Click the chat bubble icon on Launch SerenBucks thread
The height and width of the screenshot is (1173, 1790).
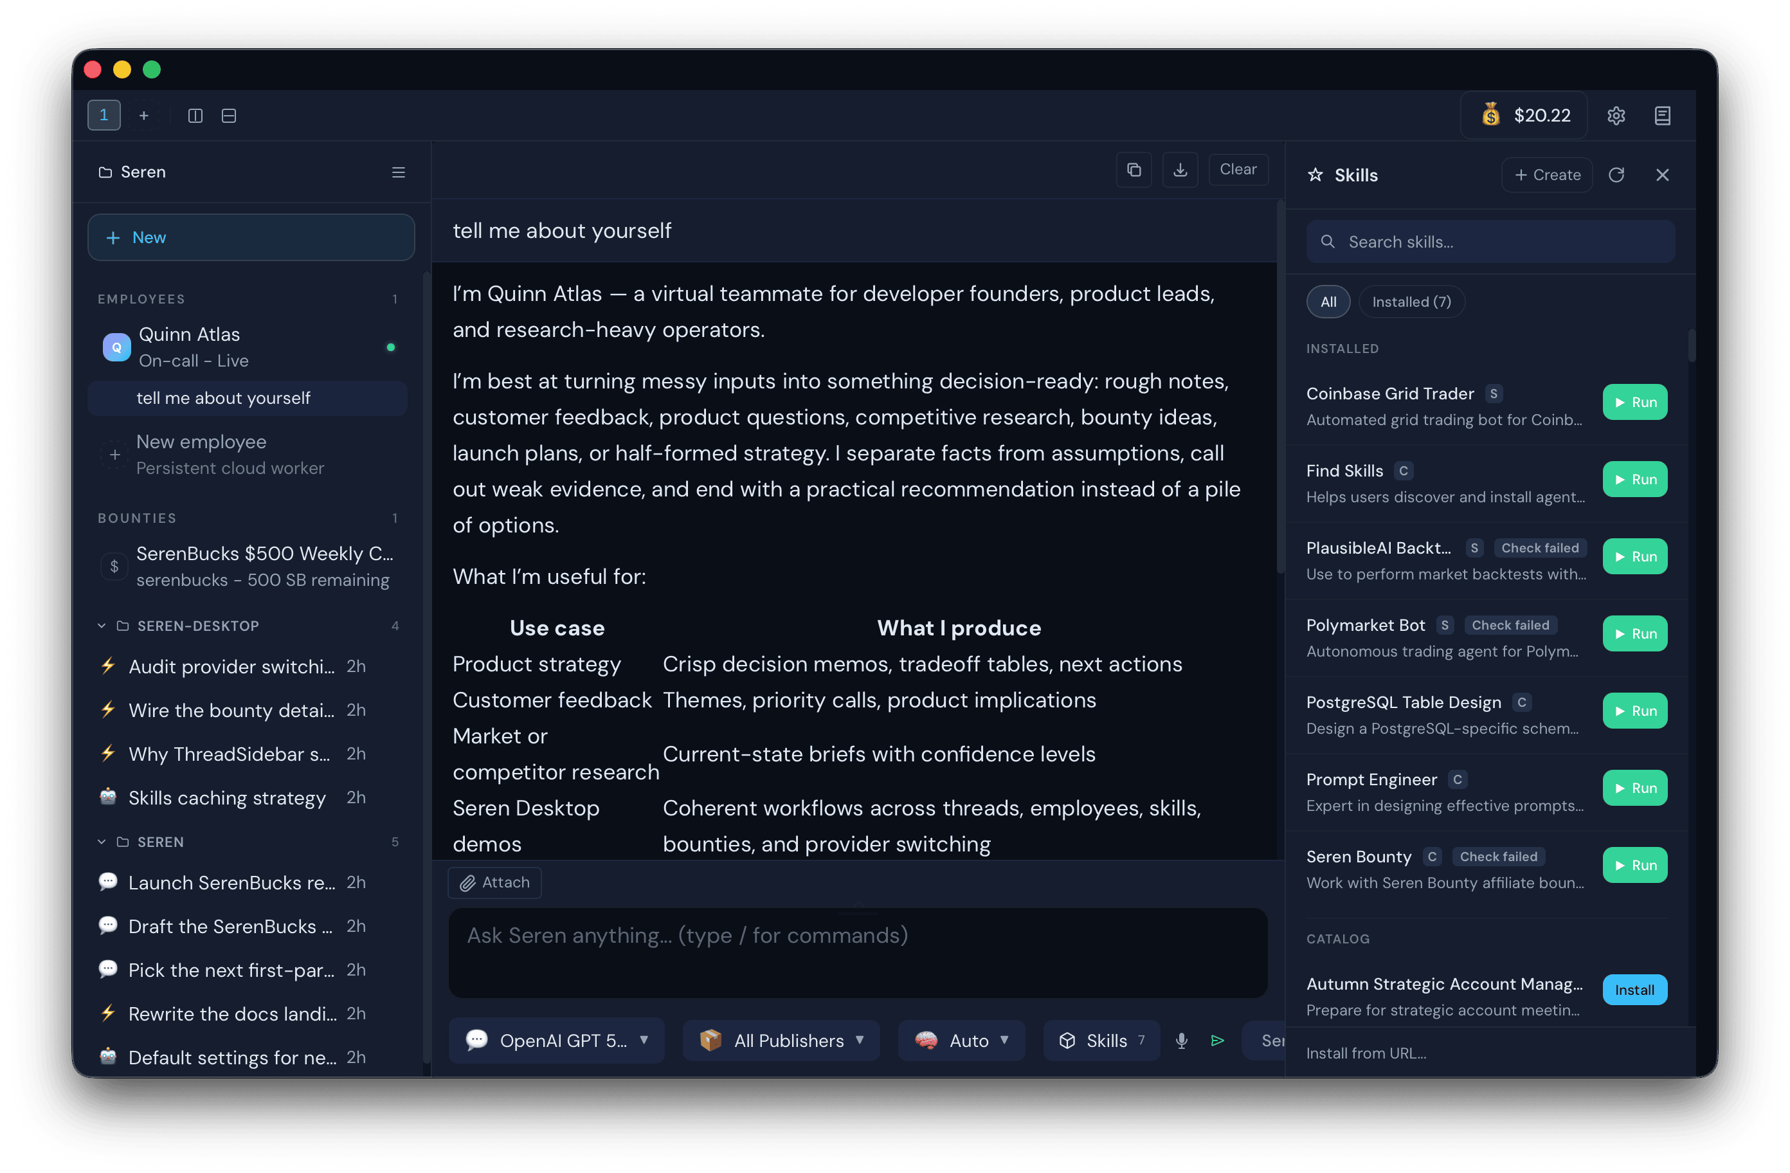(108, 881)
